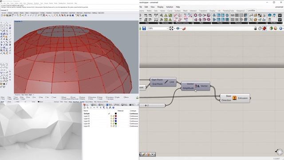The height and width of the screenshot is (160, 284).
Task: Toggle Grid Snap in Rhino status bar
Action: coord(56,102)
